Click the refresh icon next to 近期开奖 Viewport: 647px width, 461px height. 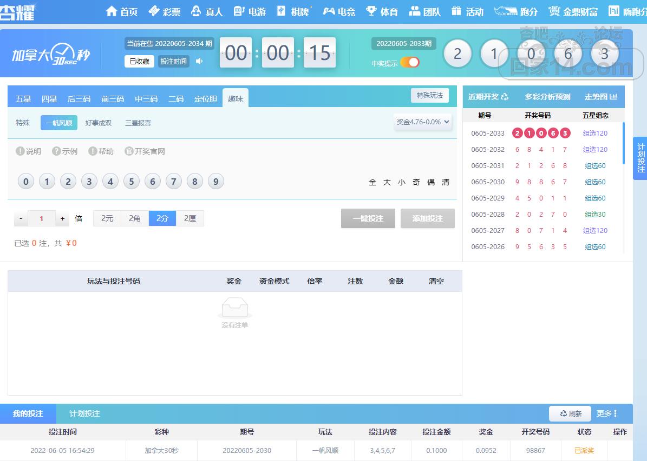click(x=505, y=97)
